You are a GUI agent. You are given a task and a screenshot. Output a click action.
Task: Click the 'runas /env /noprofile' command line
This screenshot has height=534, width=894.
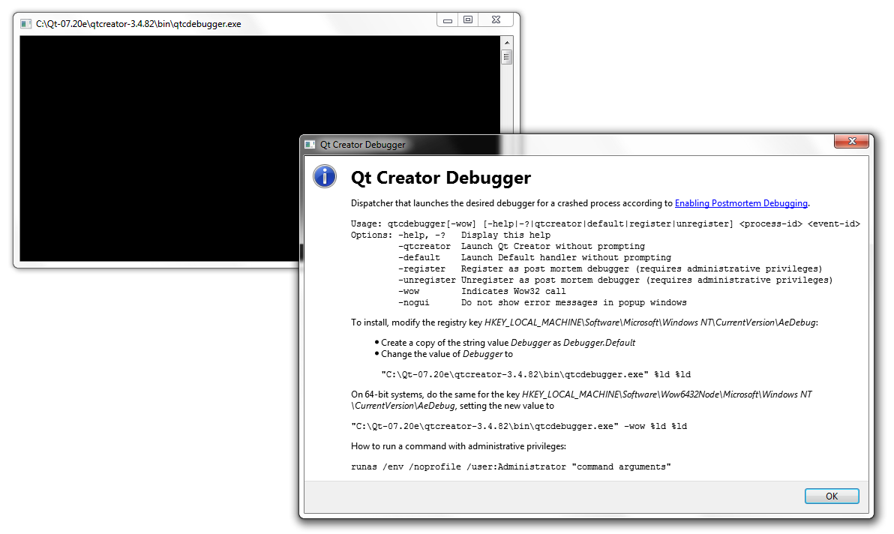click(511, 466)
